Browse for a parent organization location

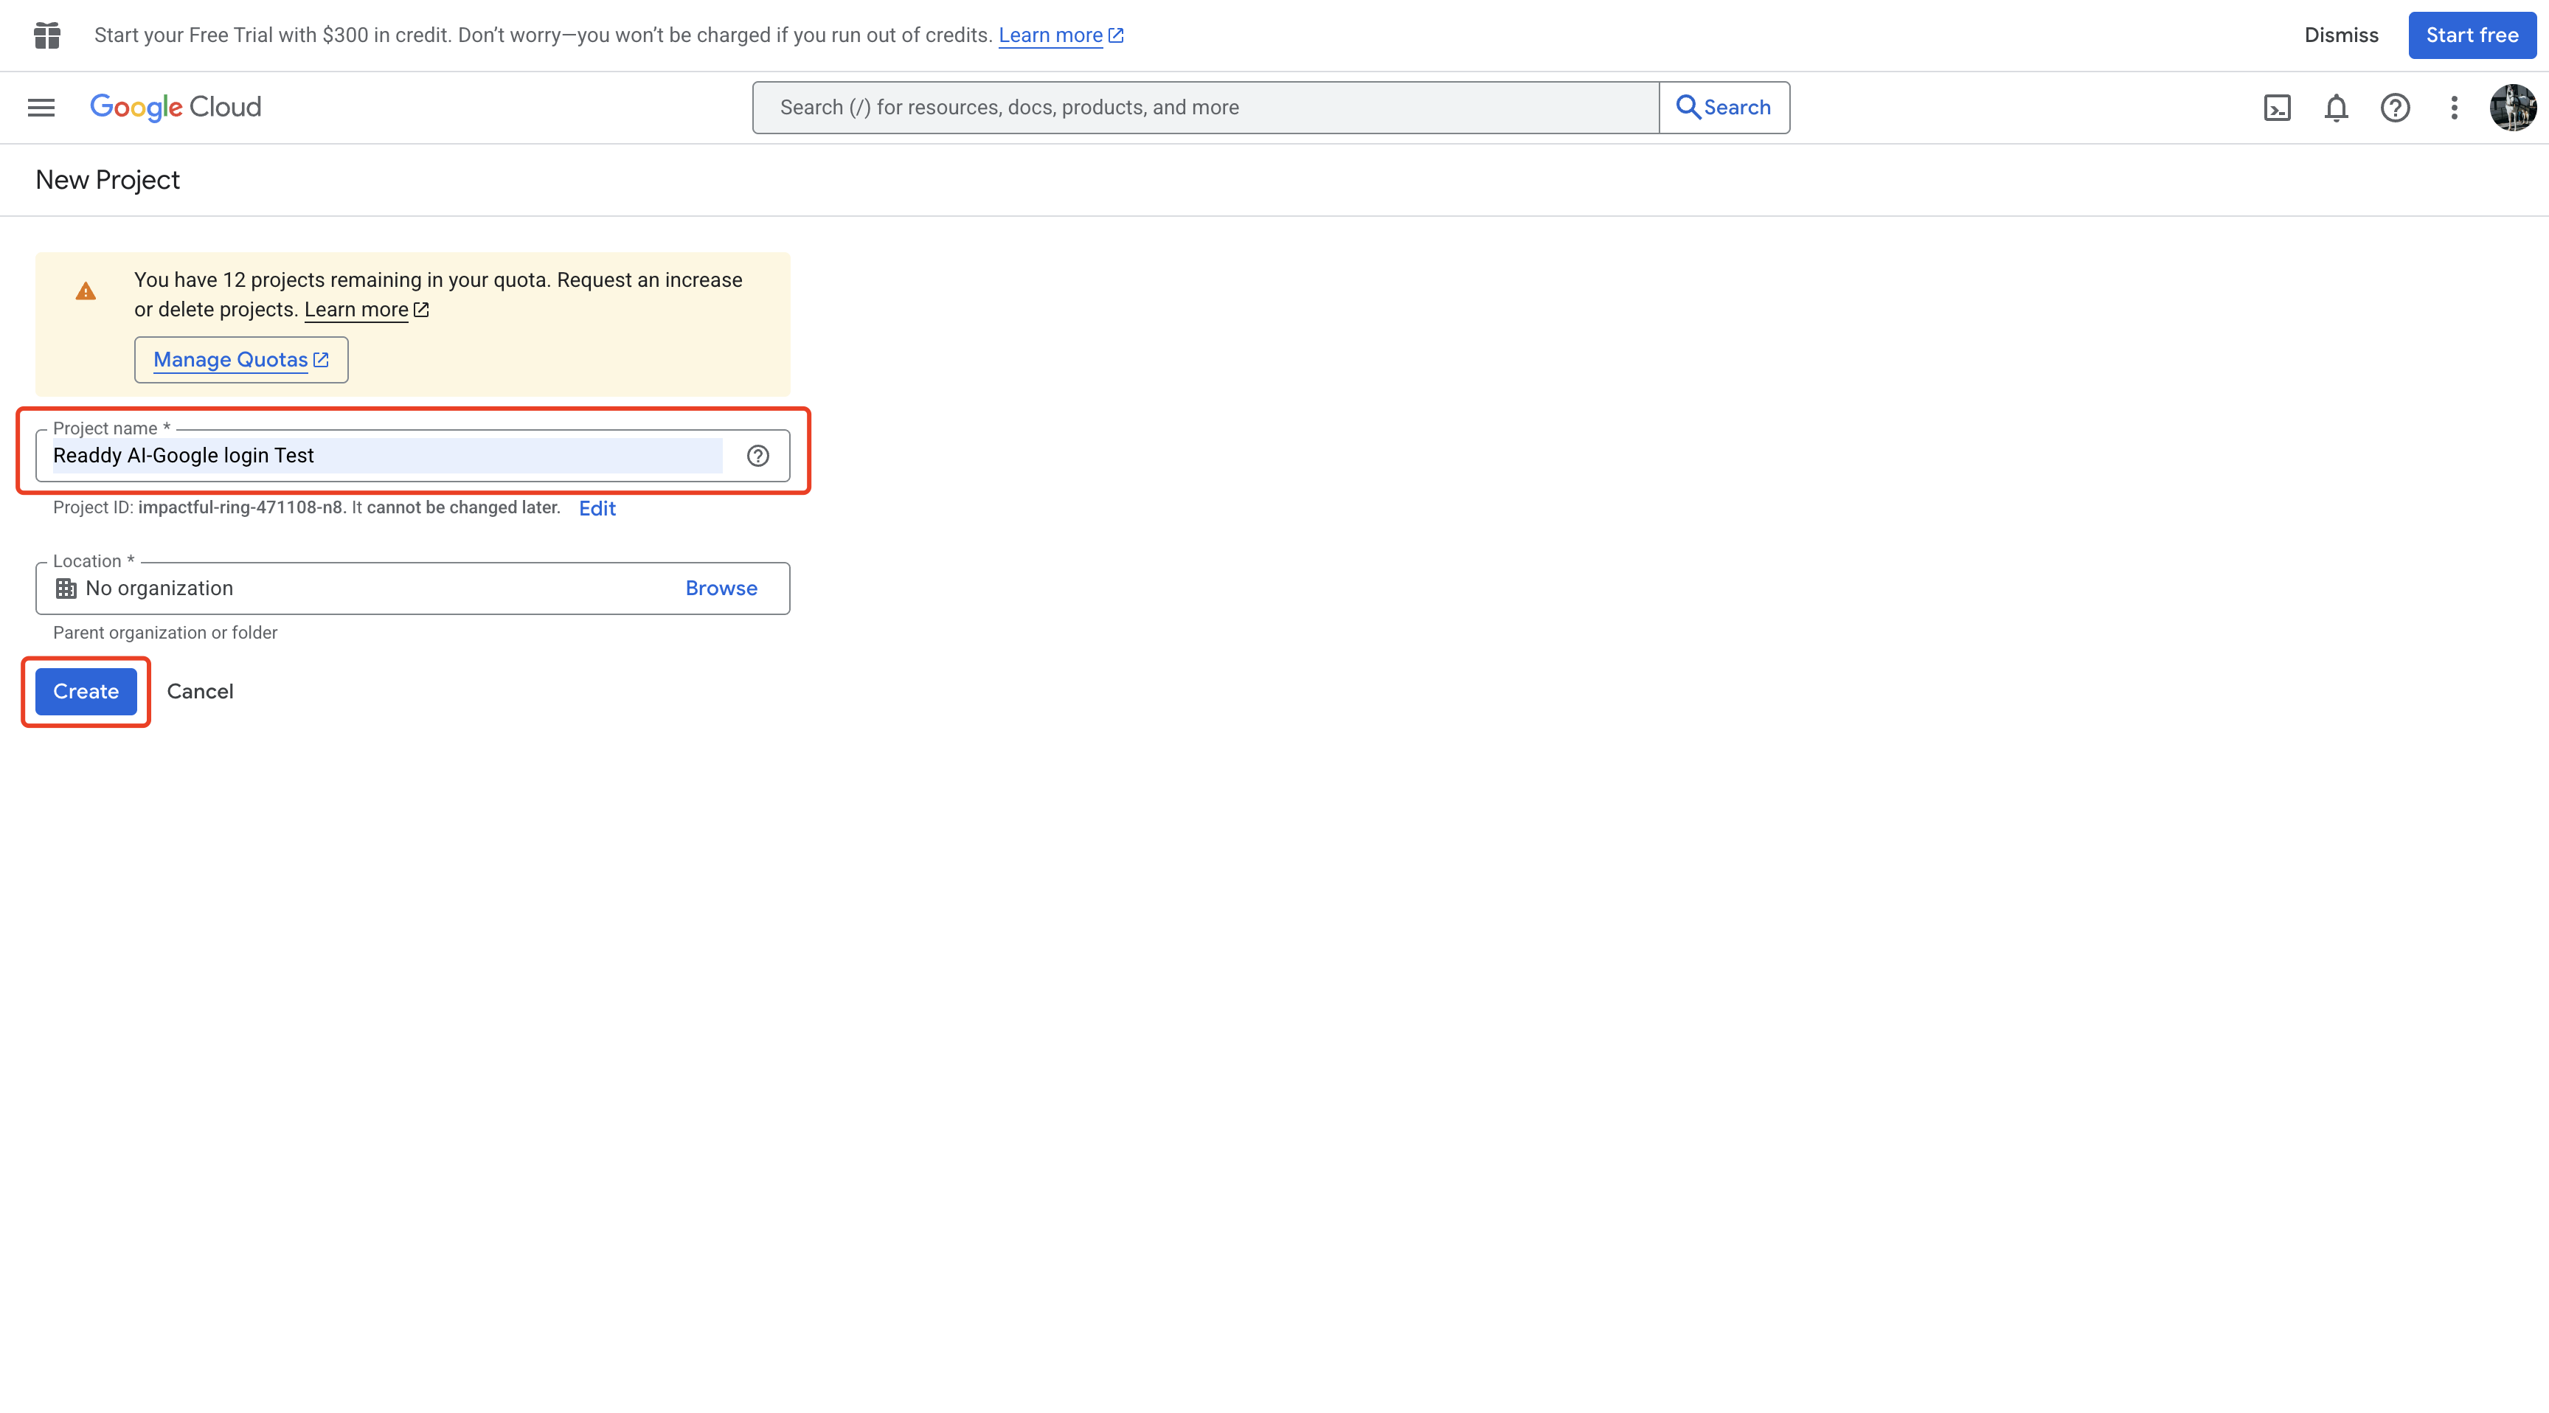(x=721, y=588)
